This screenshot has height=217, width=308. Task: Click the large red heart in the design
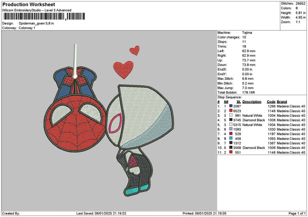[x=122, y=69]
